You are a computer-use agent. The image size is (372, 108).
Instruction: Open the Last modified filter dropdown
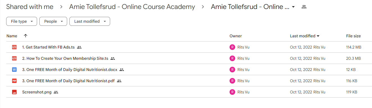[90, 21]
